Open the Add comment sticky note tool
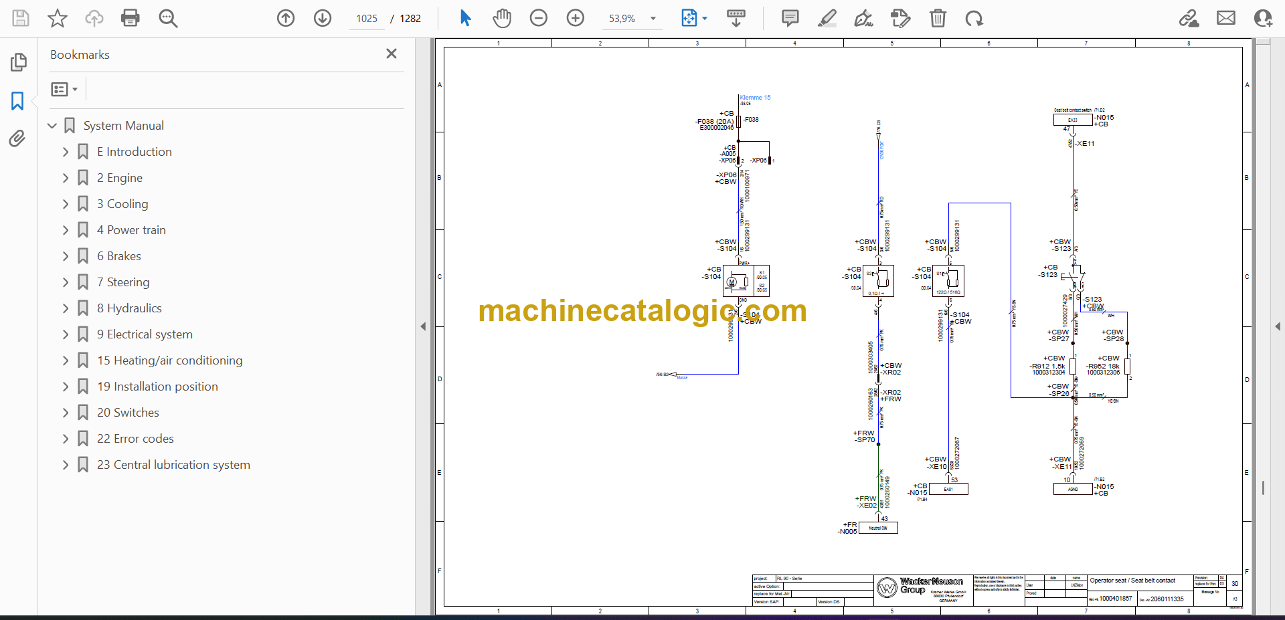Viewport: 1285px width, 620px height. coord(790,18)
